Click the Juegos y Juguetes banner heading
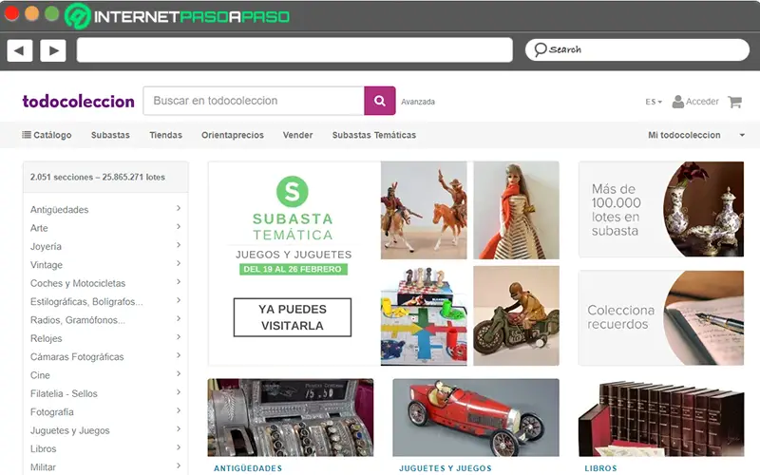This screenshot has width=760, height=475. [x=294, y=255]
